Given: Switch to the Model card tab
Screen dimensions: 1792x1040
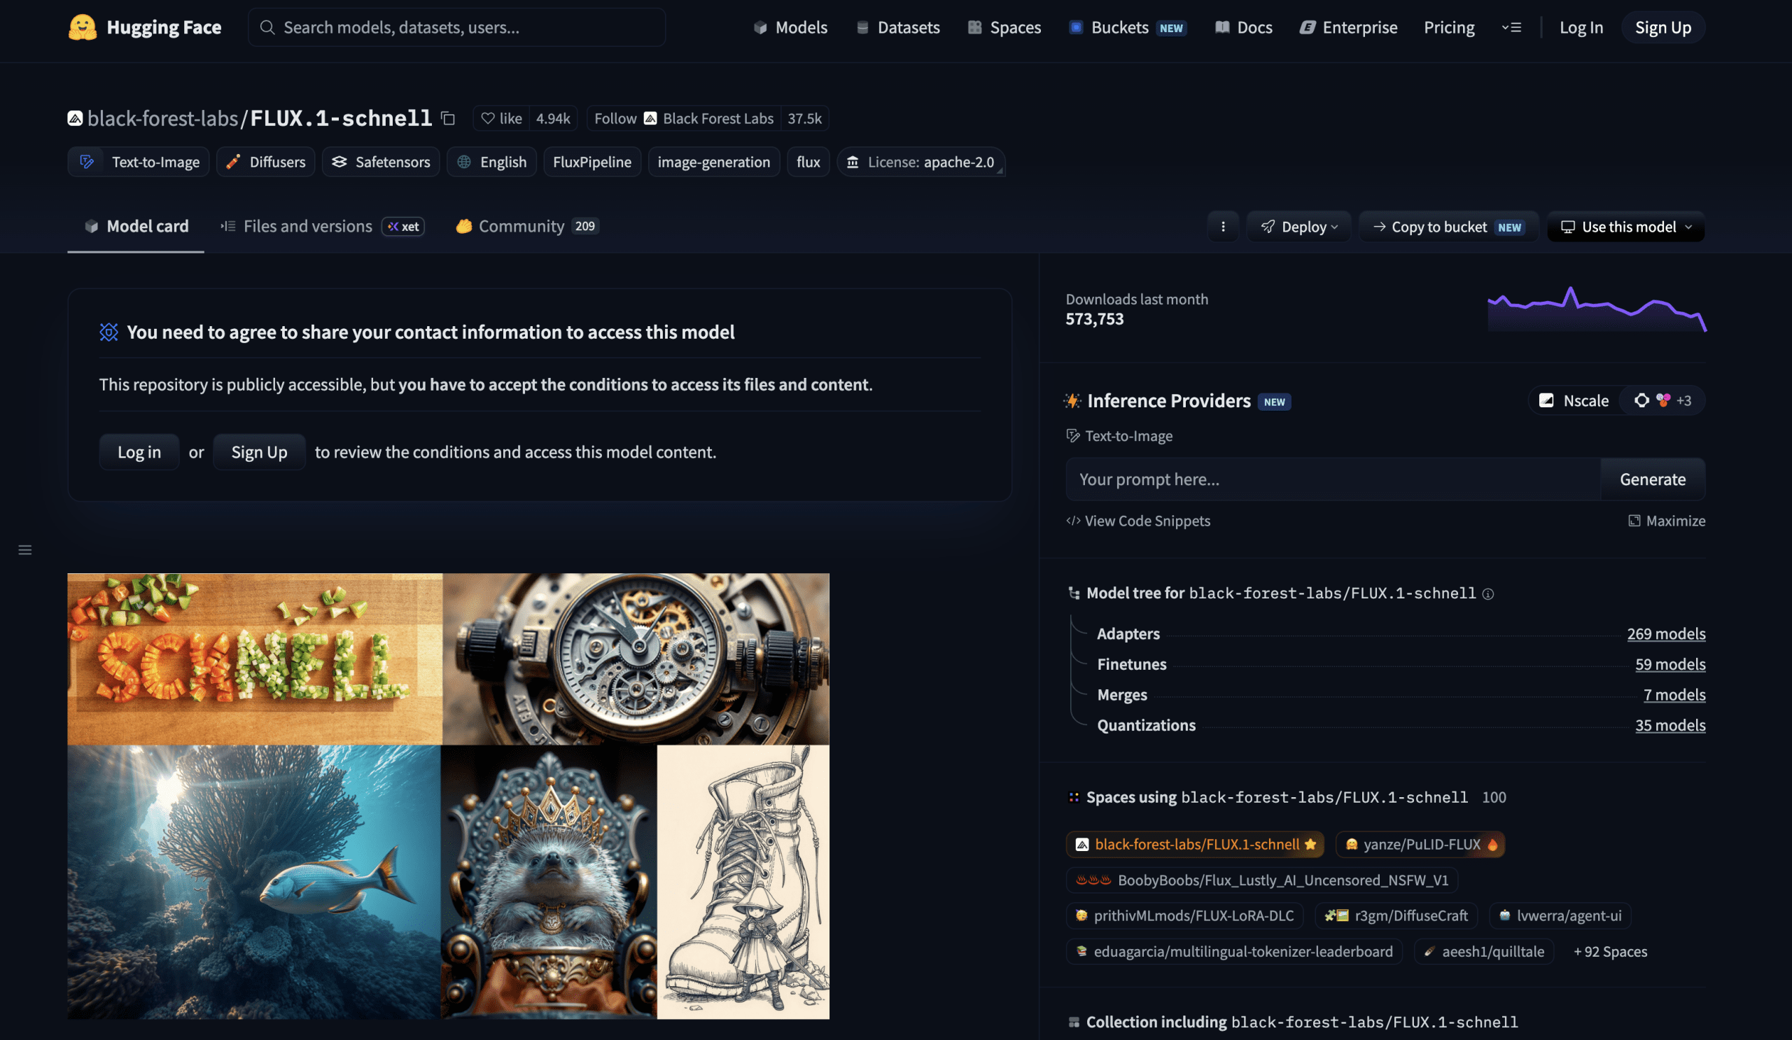Looking at the screenshot, I should click(136, 226).
